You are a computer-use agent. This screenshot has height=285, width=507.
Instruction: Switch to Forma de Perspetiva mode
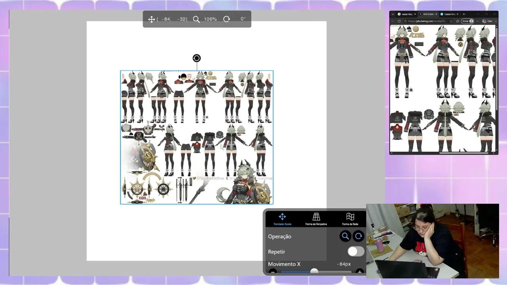coord(316,219)
